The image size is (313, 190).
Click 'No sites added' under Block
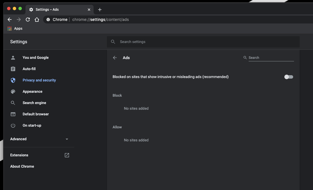(x=136, y=109)
